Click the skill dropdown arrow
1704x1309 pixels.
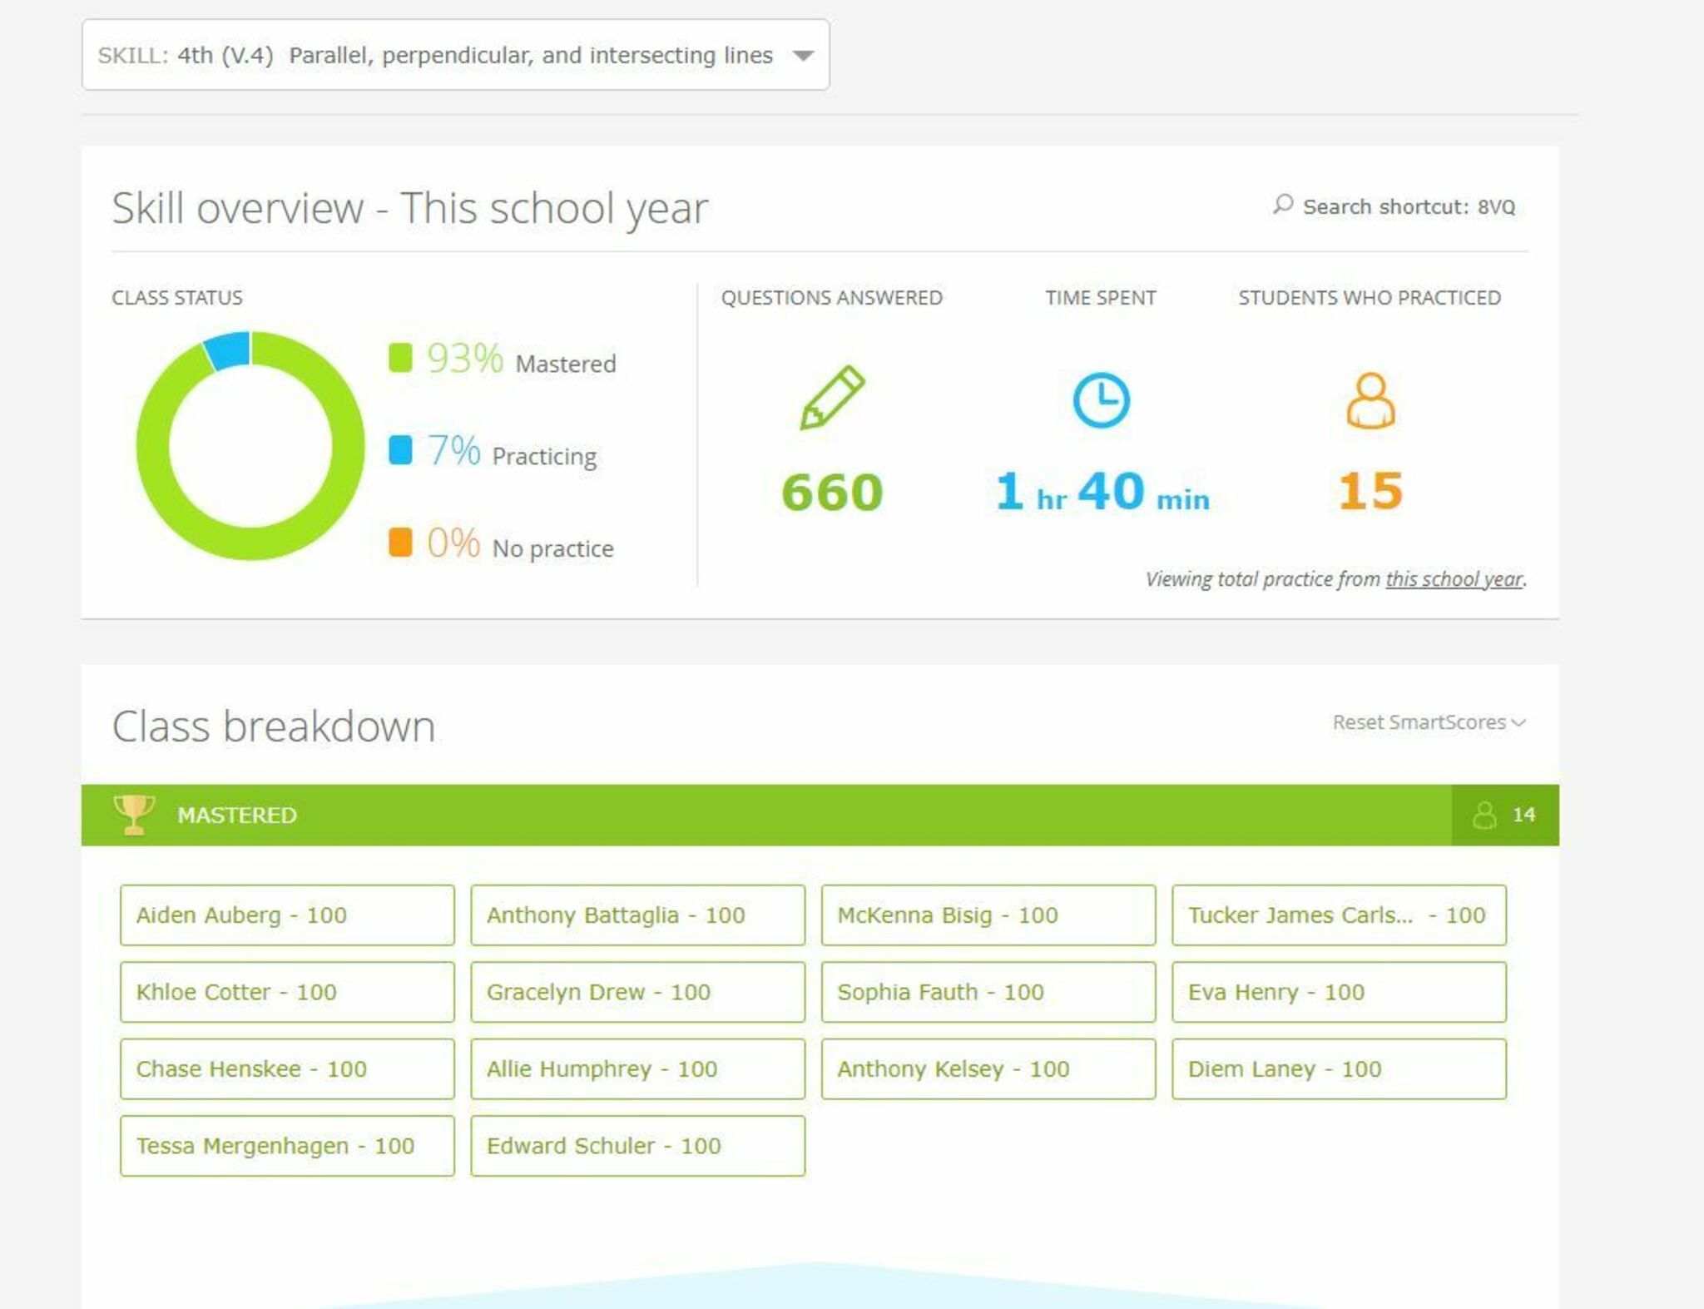(802, 56)
